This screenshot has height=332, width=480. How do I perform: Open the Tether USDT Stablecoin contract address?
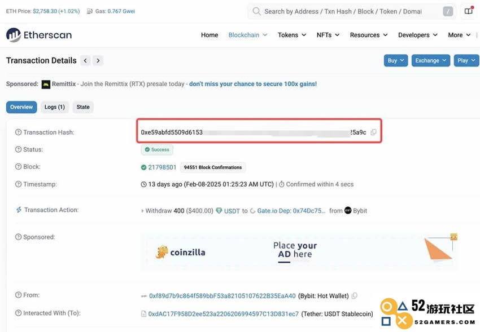(x=223, y=314)
